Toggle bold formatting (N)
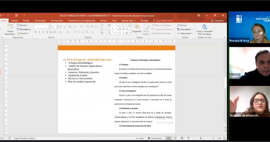The image size is (270, 142). 35,32
